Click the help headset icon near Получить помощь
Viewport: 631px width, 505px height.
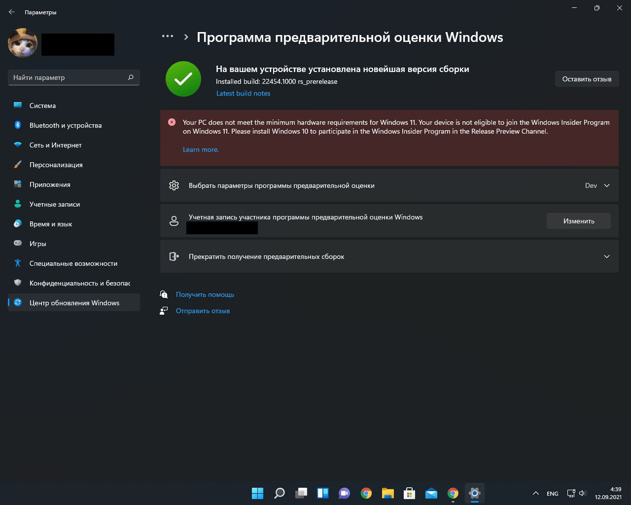pyautogui.click(x=164, y=294)
